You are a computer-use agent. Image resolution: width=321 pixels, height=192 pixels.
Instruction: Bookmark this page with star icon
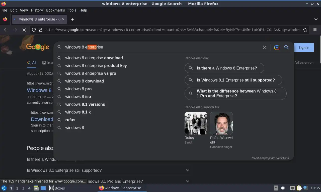305,30
